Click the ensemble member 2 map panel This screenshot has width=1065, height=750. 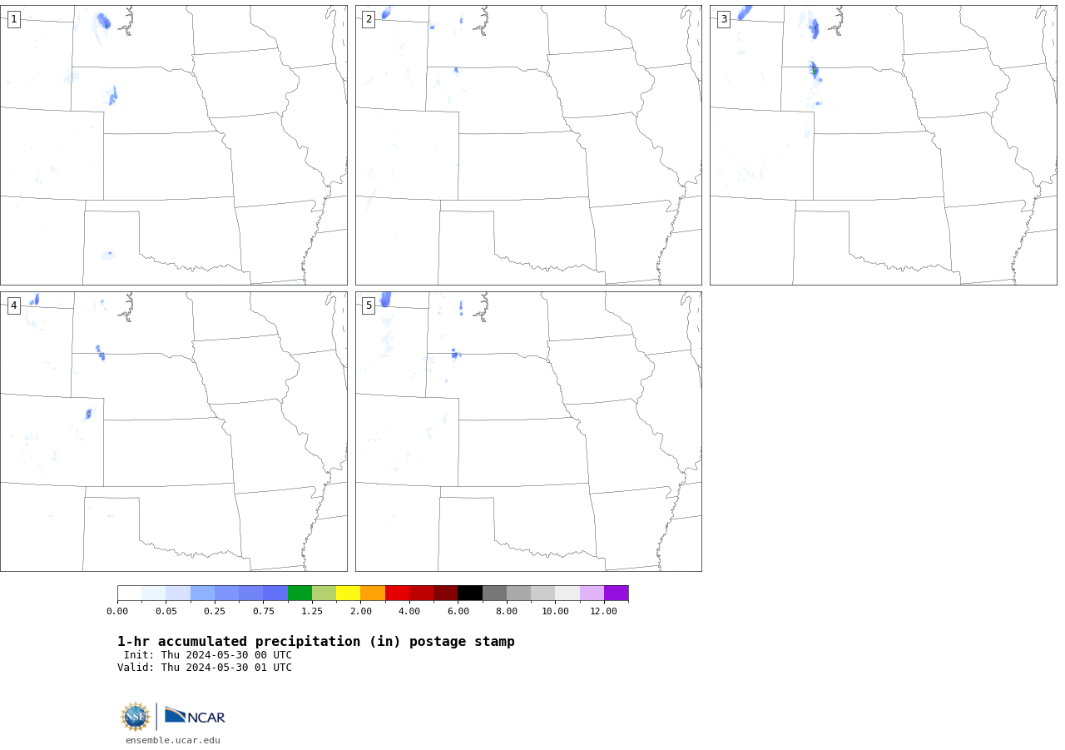coord(528,145)
